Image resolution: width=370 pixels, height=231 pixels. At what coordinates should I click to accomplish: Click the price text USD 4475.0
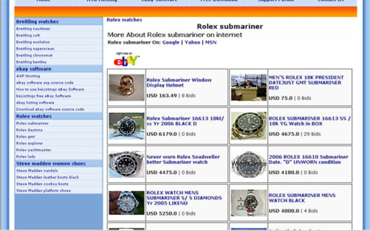[162, 172]
